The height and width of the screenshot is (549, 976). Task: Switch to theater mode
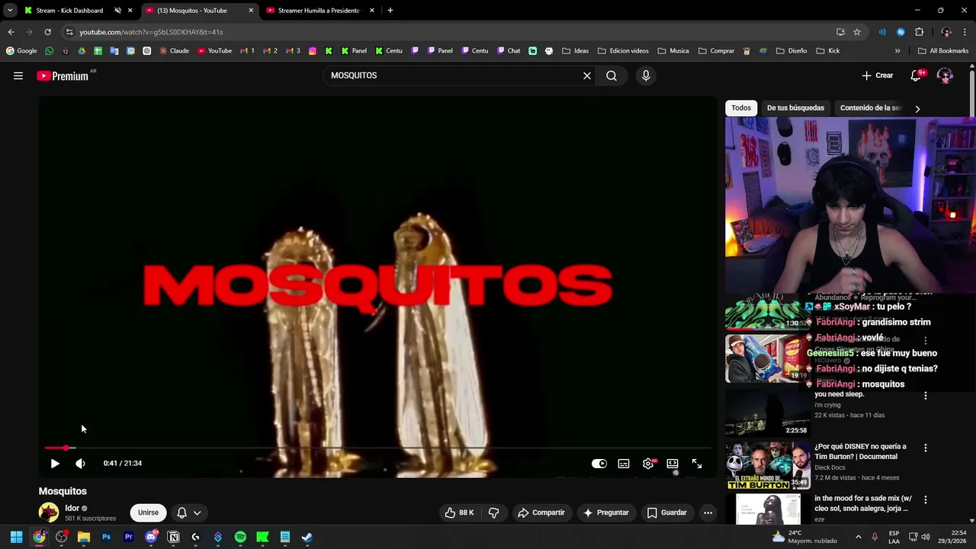(673, 464)
